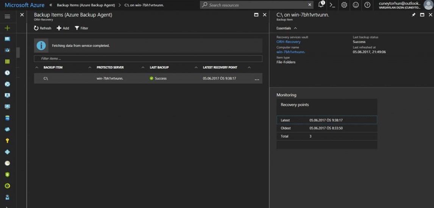Maximize the Backup Items blade
The image size is (434, 208).
[x=256, y=15]
